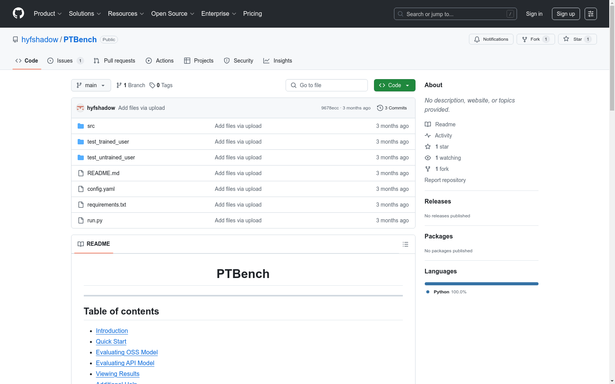Click the Python language color dot
The image size is (615, 384).
tap(428, 292)
